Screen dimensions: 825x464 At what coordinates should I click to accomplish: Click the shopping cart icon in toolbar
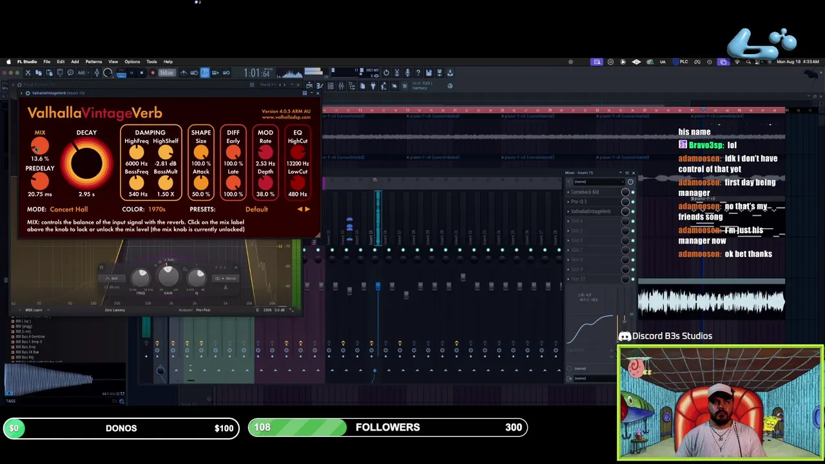point(405,86)
